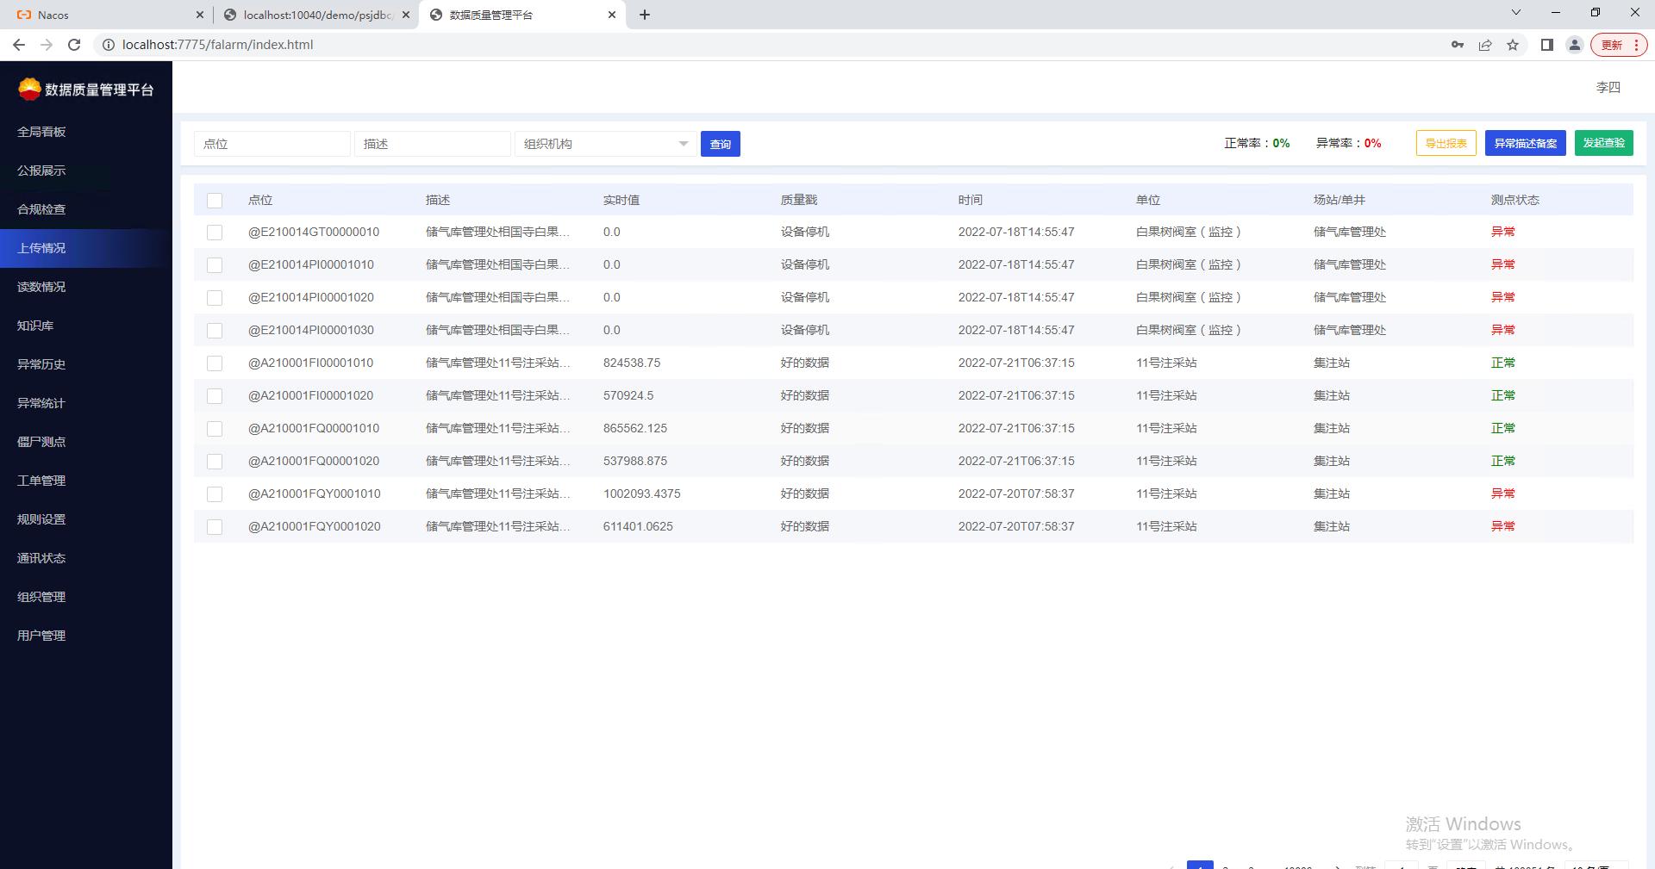Toggle the select-all checkbox in table header
The height and width of the screenshot is (869, 1655).
point(215,201)
